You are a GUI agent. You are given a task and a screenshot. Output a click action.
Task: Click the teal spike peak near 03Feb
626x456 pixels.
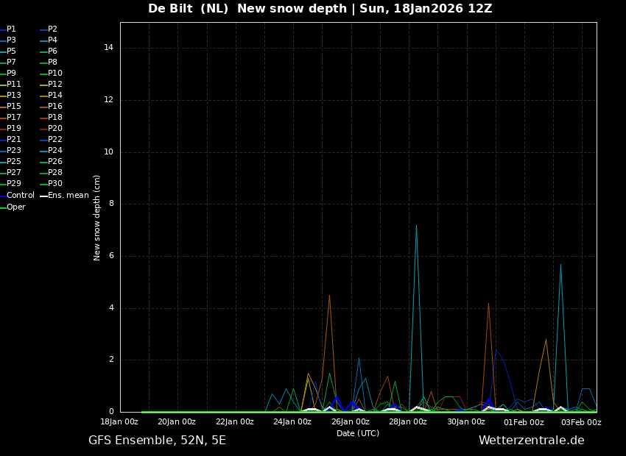[x=560, y=265]
